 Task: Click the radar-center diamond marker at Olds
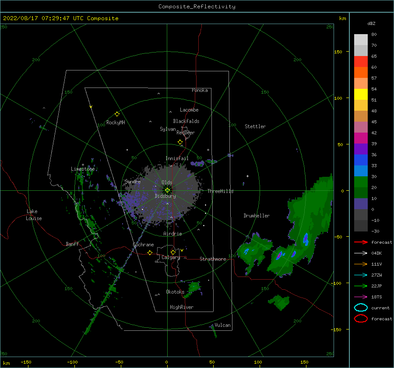coord(167,190)
